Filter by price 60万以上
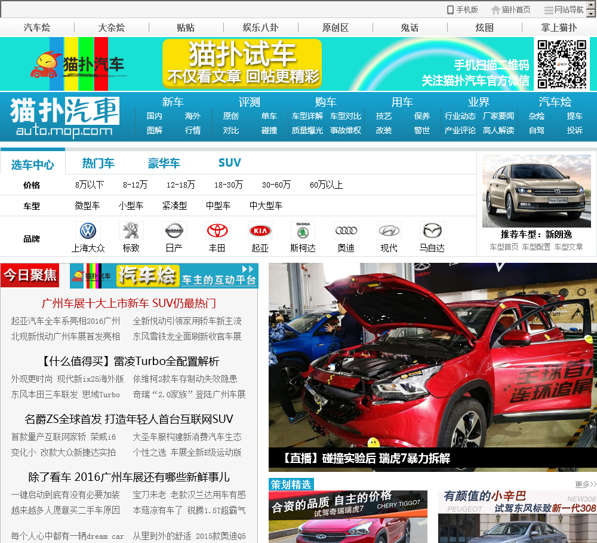 click(x=327, y=185)
